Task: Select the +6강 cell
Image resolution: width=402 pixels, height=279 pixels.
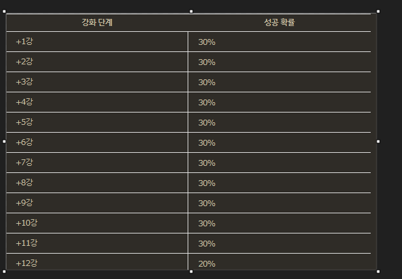Action: click(x=25, y=142)
